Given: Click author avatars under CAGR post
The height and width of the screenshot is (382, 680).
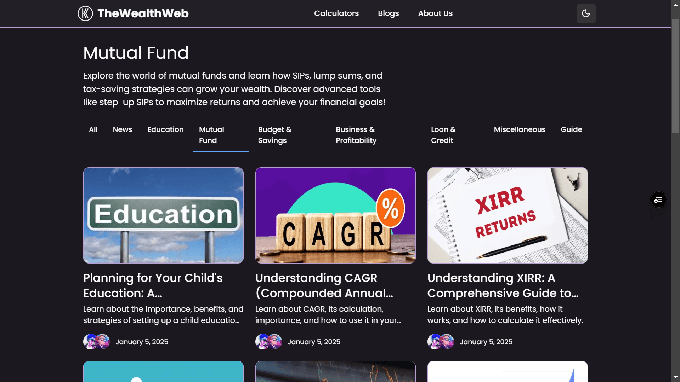Looking at the screenshot, I should click(268, 342).
